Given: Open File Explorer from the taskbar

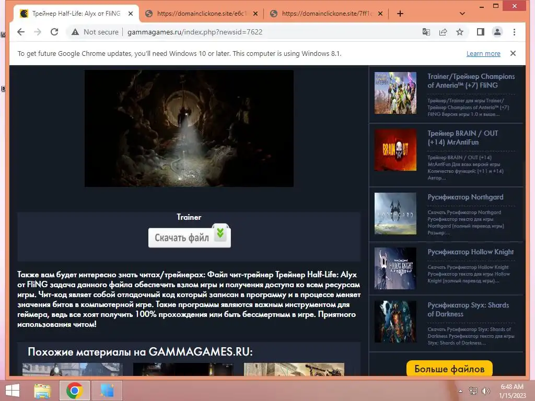Looking at the screenshot, I should (42, 391).
